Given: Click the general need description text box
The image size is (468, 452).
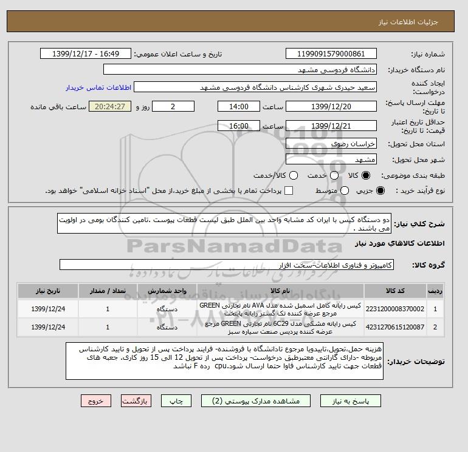Looking at the screenshot, I should tap(224, 223).
